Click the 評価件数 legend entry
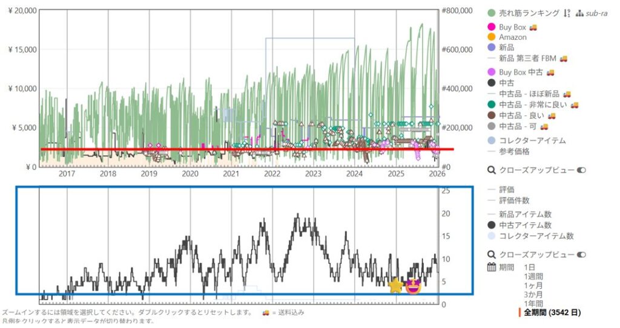Viewport: 620px width, 328px height. pos(514,200)
